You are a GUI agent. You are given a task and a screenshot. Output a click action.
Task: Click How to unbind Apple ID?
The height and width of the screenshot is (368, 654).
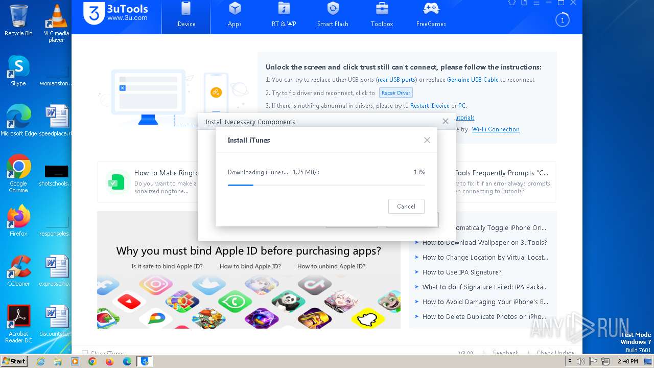331,266
